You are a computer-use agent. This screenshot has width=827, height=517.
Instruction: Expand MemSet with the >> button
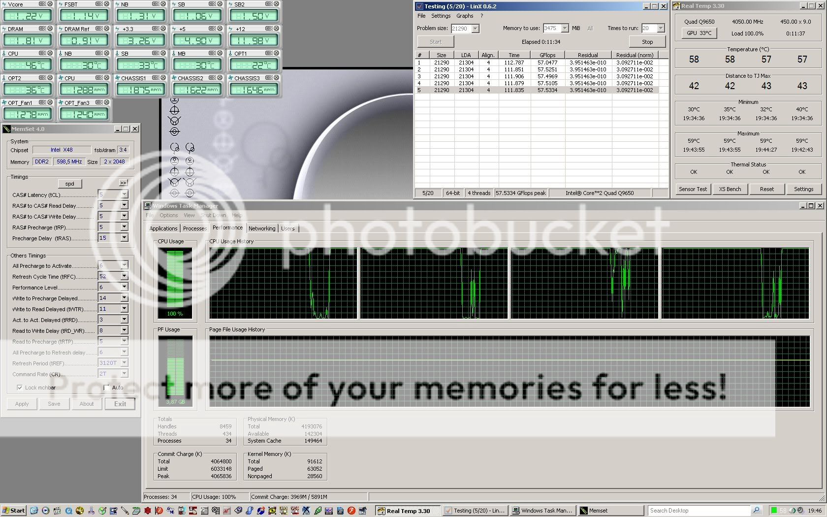pos(123,183)
